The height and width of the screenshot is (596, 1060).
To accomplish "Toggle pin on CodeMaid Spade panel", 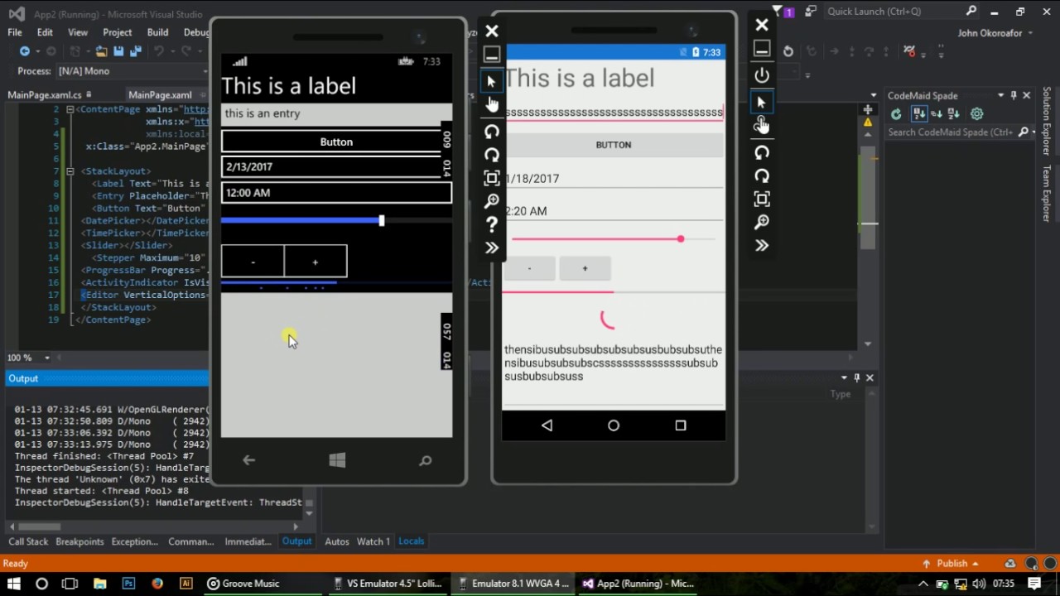I will click(x=1014, y=95).
